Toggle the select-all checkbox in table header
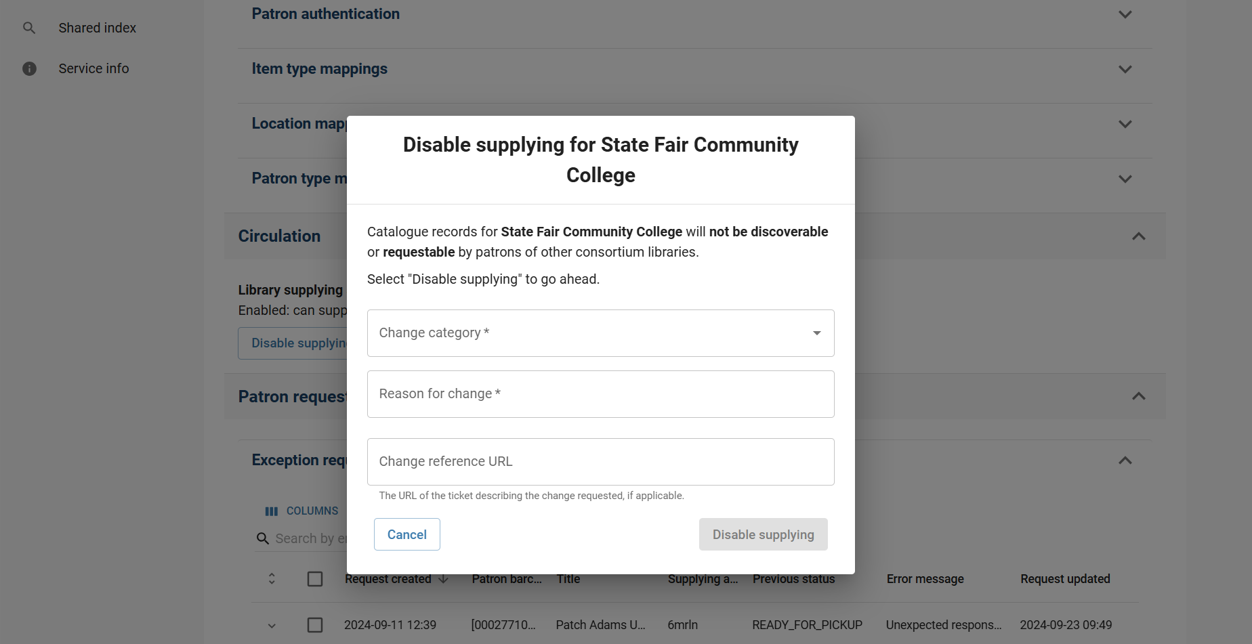 tap(315, 579)
